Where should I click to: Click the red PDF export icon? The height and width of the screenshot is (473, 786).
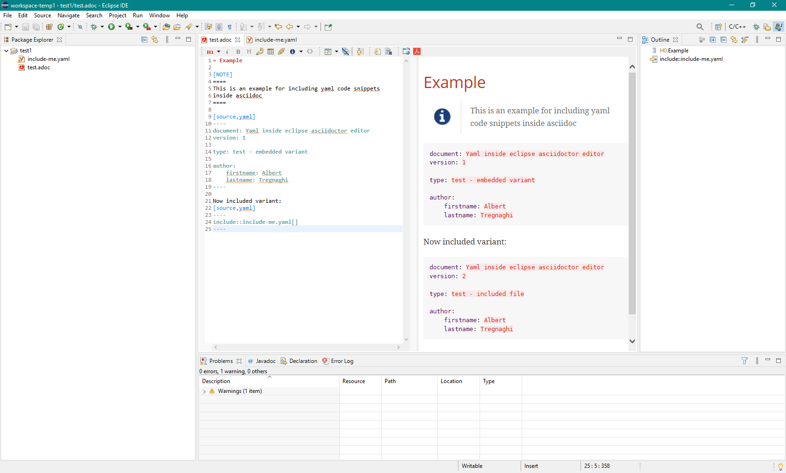pos(417,52)
